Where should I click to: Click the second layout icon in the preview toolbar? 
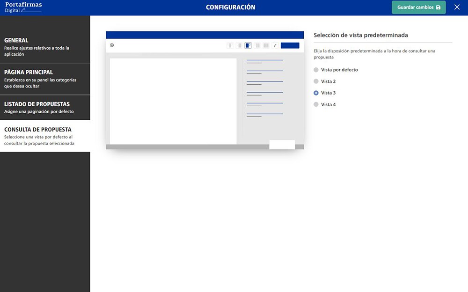[239, 45]
